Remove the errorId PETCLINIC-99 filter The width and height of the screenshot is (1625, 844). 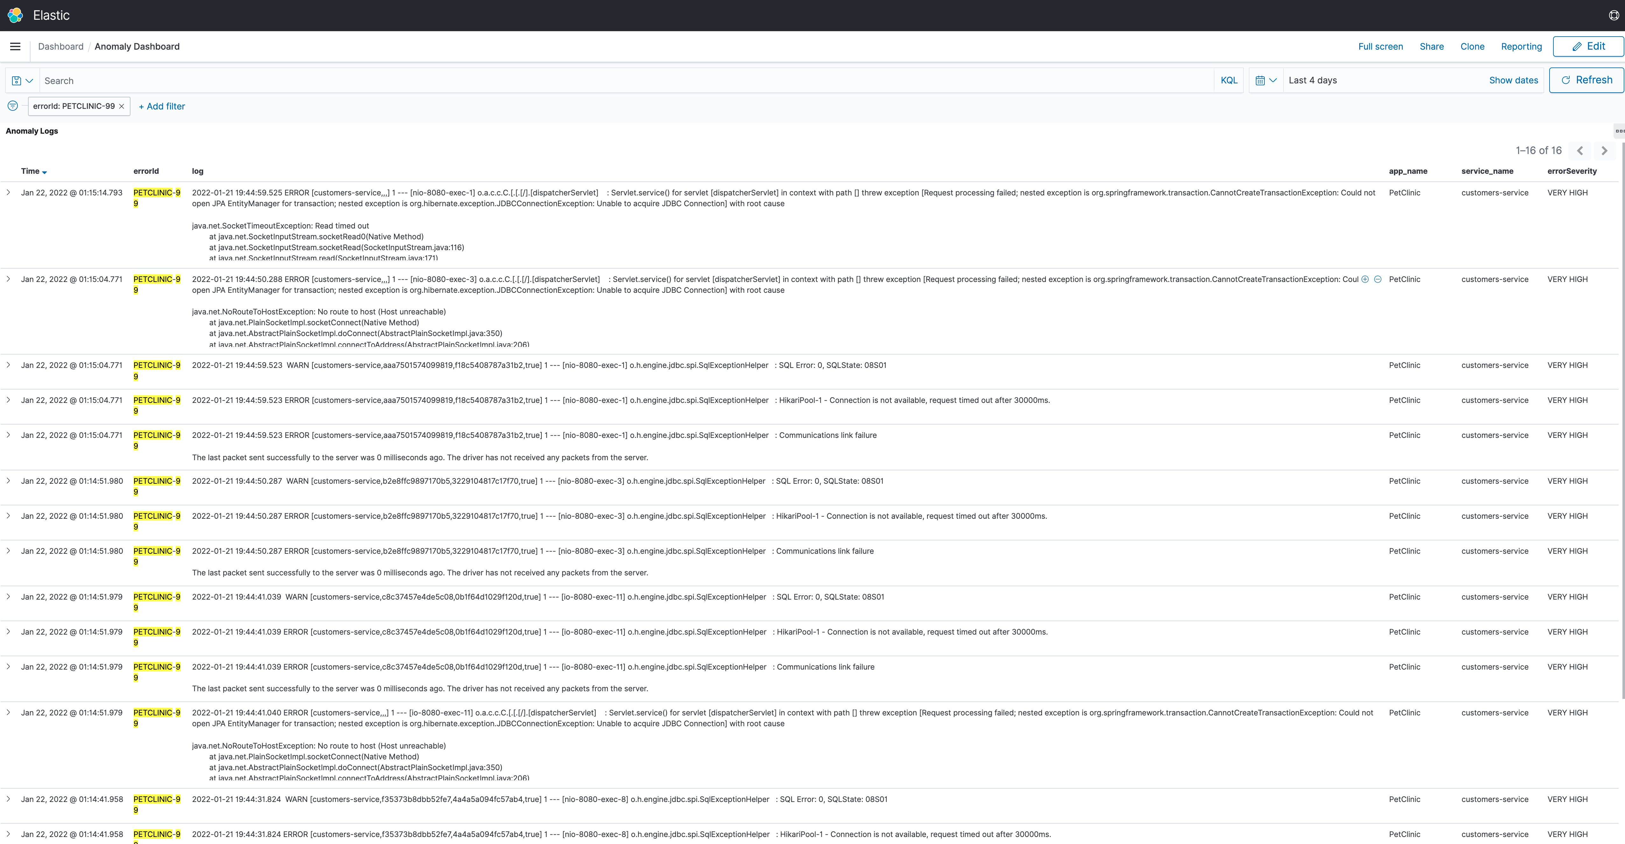coord(122,107)
